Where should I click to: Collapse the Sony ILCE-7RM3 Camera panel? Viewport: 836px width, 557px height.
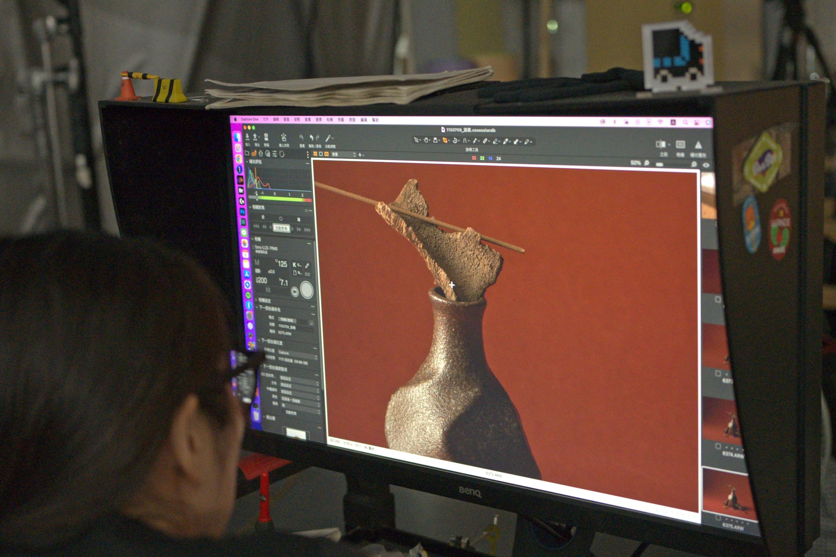(x=252, y=239)
